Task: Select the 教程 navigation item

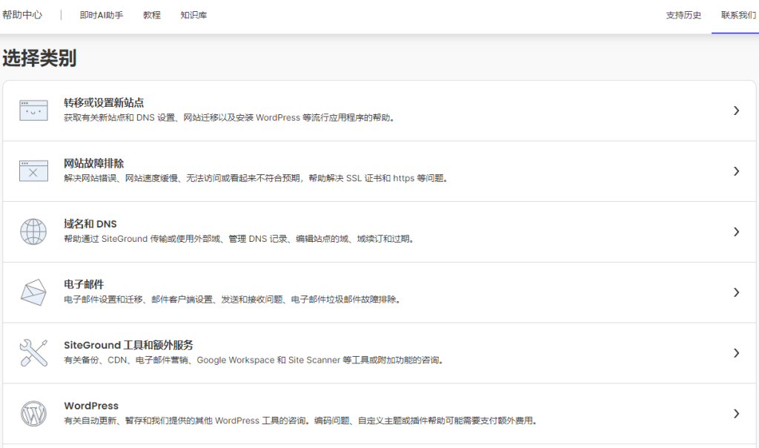Action: 152,14
